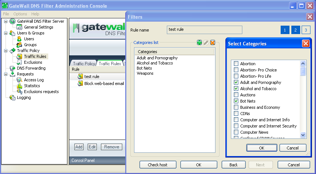This screenshot has height=174, width=316.
Task: Check the Abortion- Pro Choice checkbox
Action: coord(236,70)
